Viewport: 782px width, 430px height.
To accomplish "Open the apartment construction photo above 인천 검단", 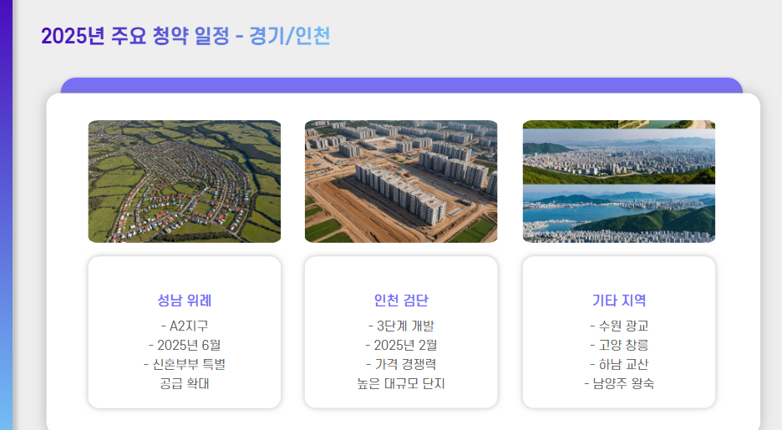I will click(401, 181).
